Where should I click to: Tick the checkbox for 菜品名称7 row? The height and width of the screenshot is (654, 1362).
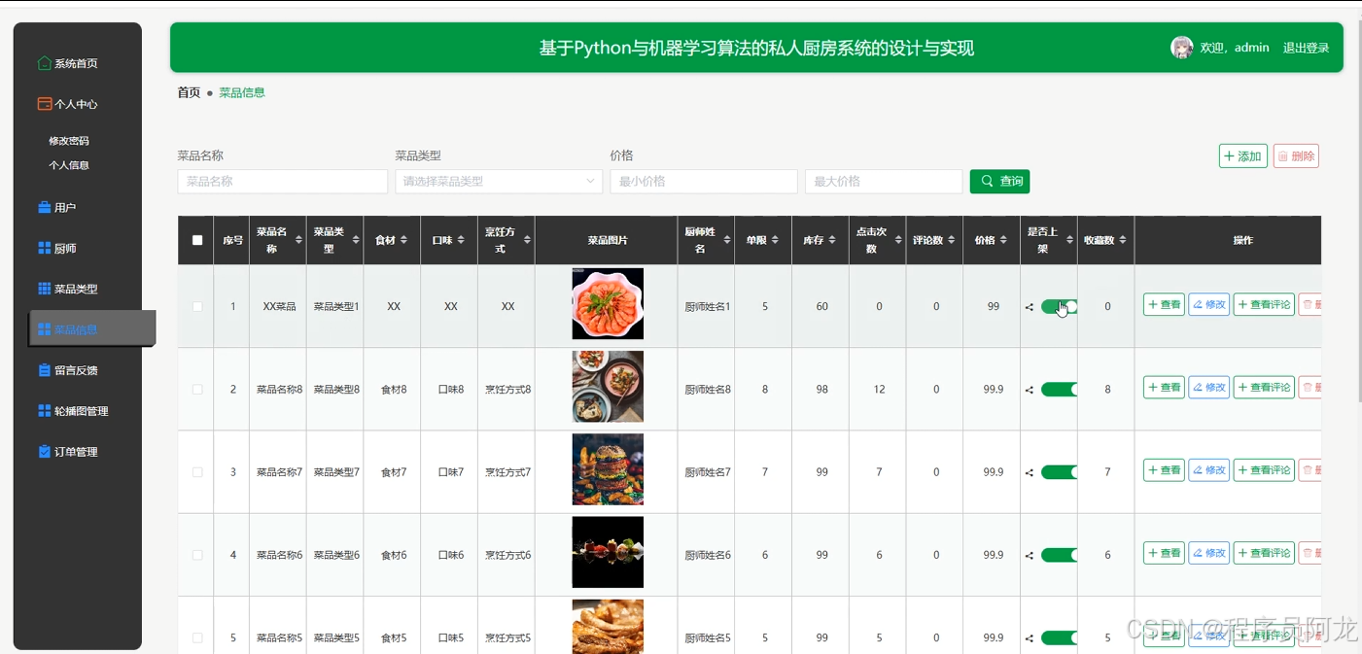[197, 471]
